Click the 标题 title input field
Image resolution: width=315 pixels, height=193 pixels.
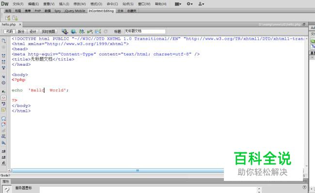point(144,31)
